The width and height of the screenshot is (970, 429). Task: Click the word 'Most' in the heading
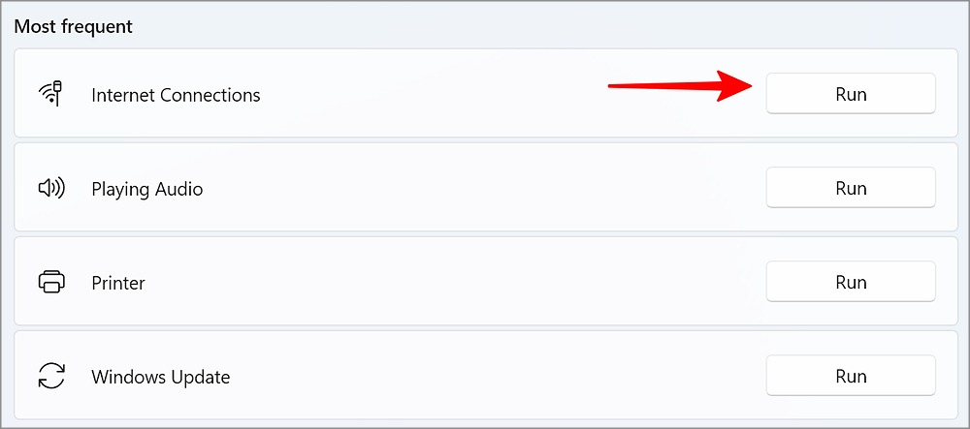tap(34, 26)
